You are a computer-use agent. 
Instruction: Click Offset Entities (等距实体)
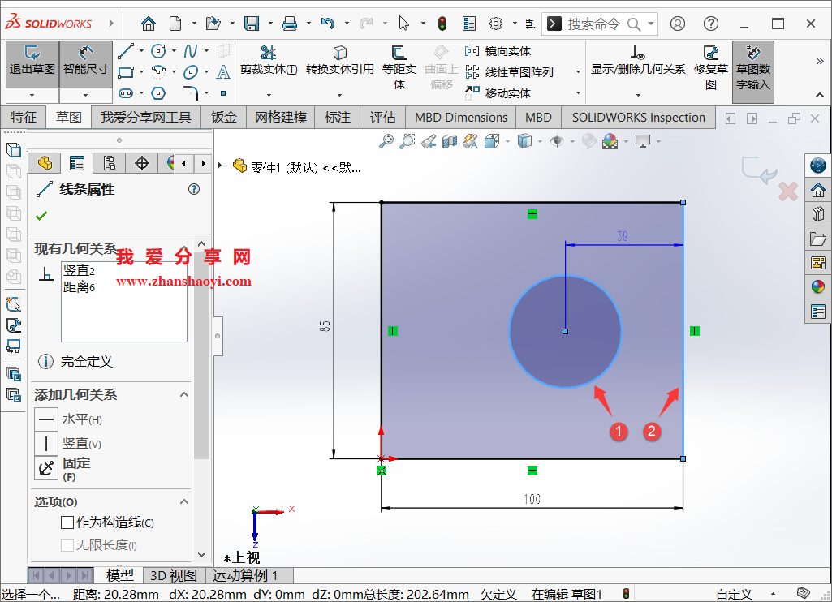click(x=399, y=67)
